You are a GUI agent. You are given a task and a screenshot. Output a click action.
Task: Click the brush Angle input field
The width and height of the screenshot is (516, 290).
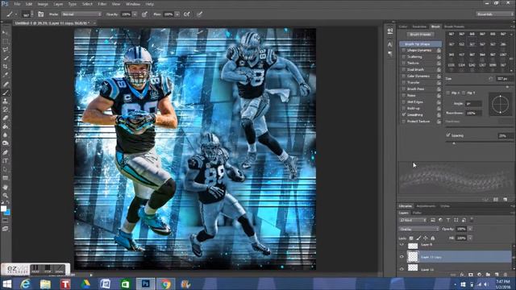473,104
